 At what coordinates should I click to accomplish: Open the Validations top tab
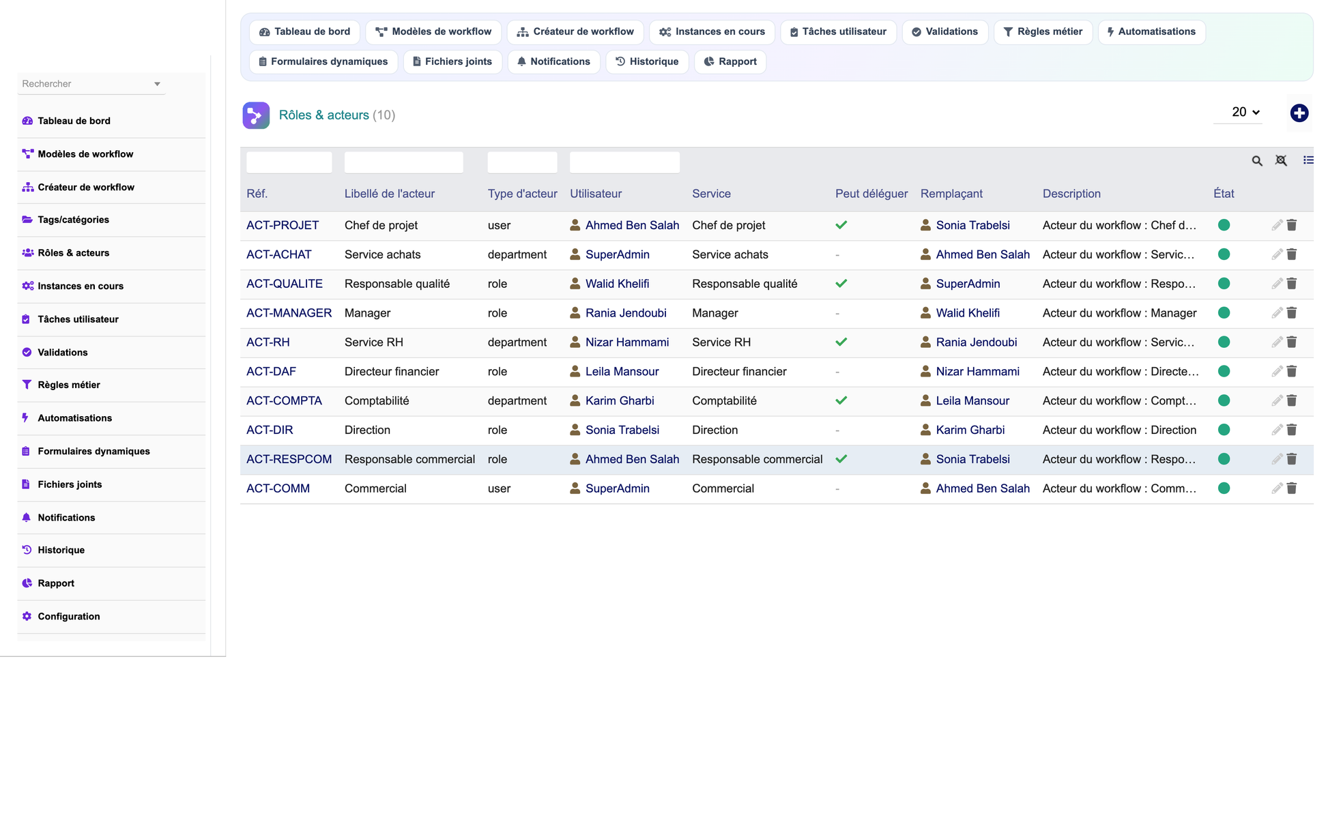coord(944,32)
